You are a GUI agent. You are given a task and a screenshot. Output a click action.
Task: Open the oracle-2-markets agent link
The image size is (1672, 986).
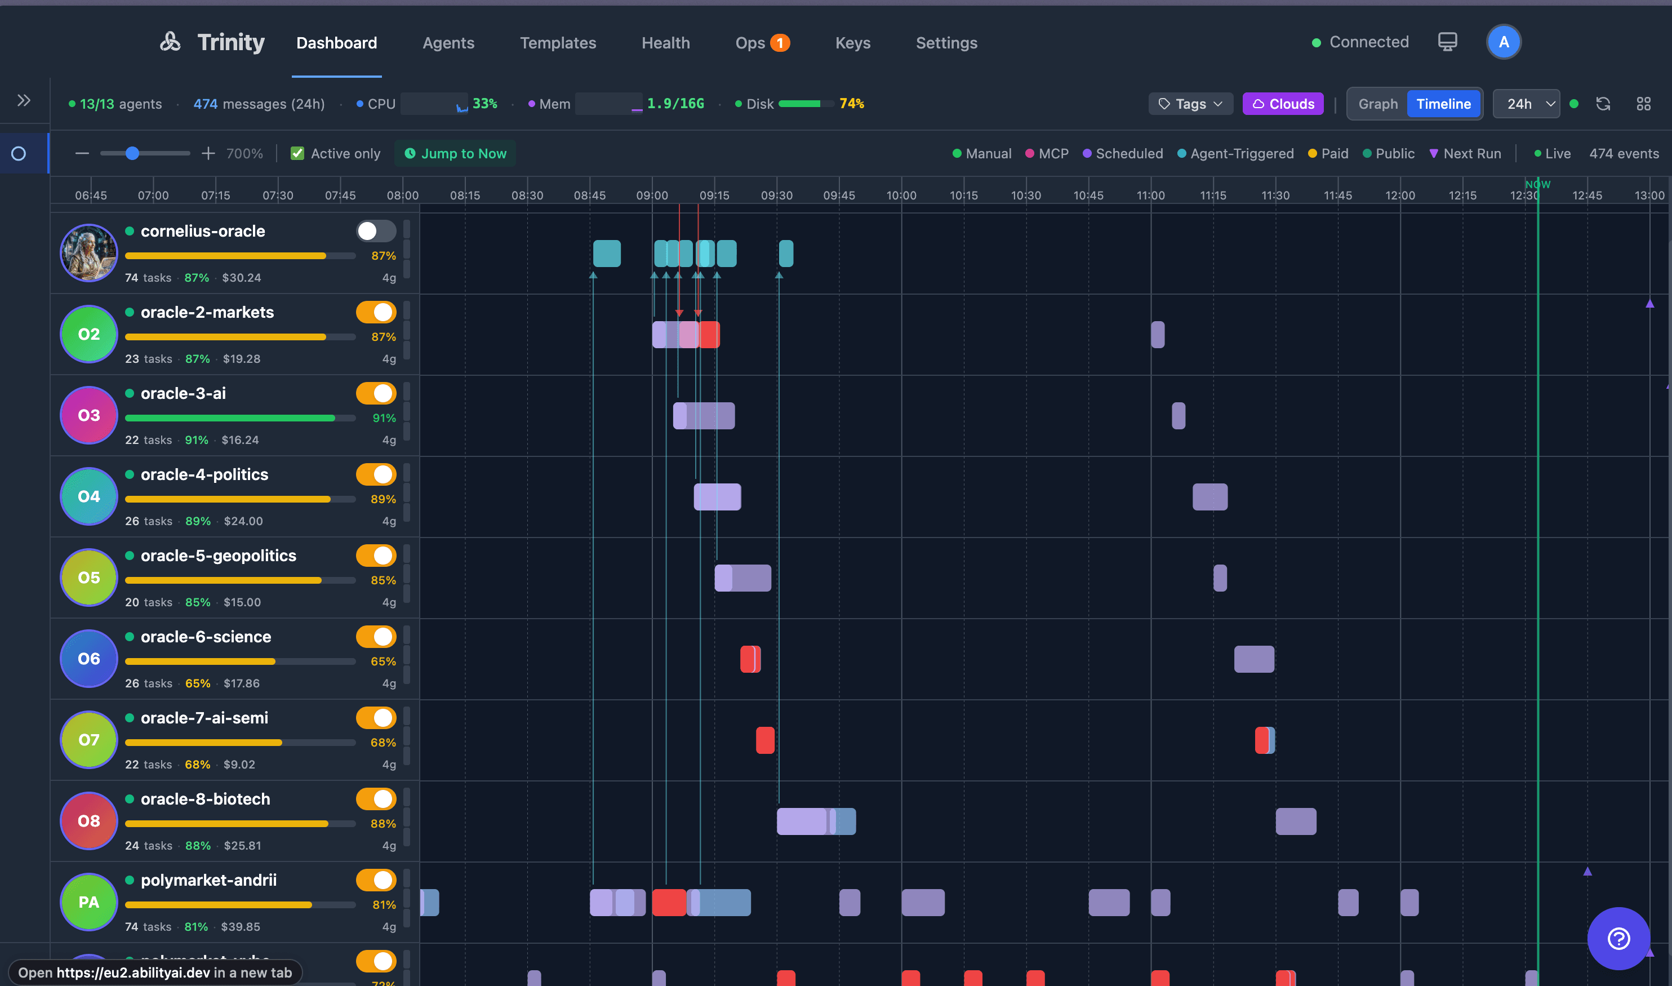[x=207, y=312]
